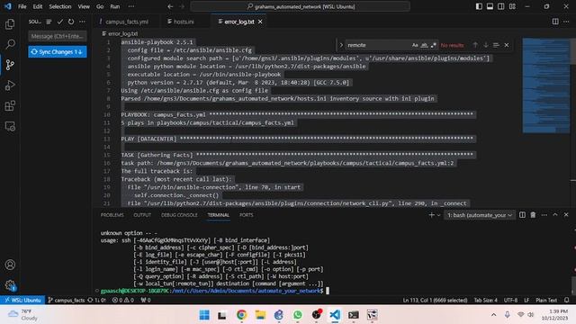Viewport: 576px width, 324px height.
Task: Open the Accounts menu icon
Action: click(x=10, y=265)
